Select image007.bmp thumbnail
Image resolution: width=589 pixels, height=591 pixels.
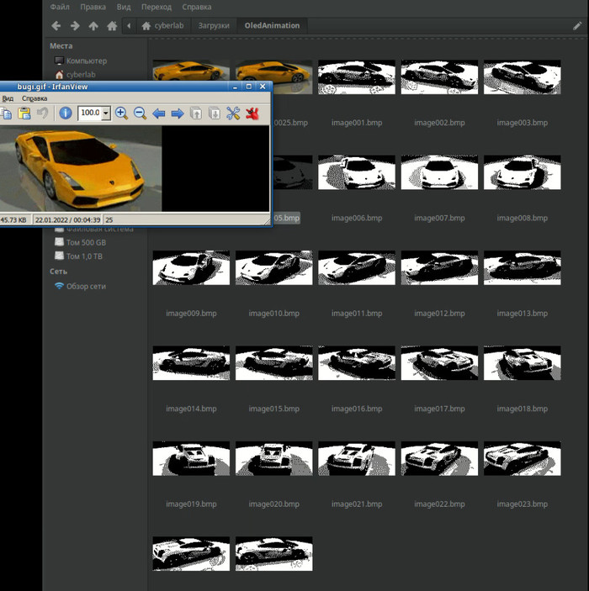click(439, 172)
